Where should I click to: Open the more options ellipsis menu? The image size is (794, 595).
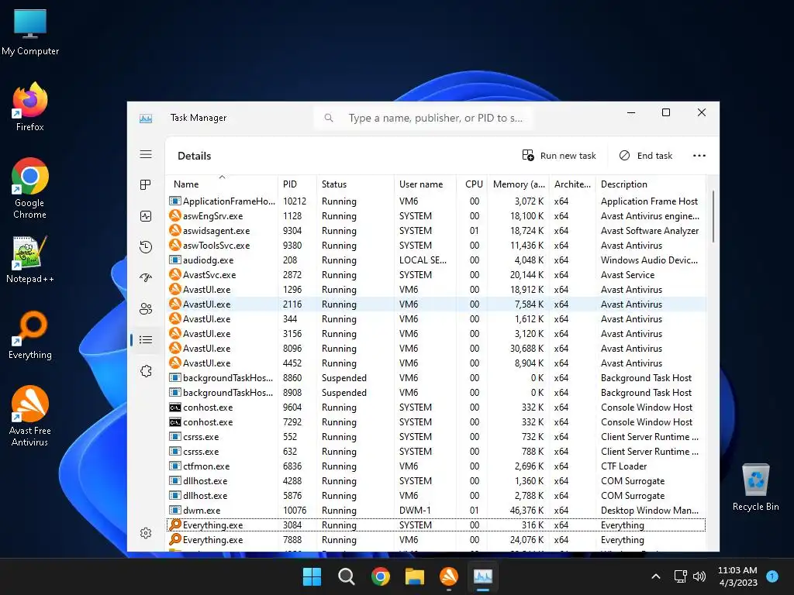(699, 156)
